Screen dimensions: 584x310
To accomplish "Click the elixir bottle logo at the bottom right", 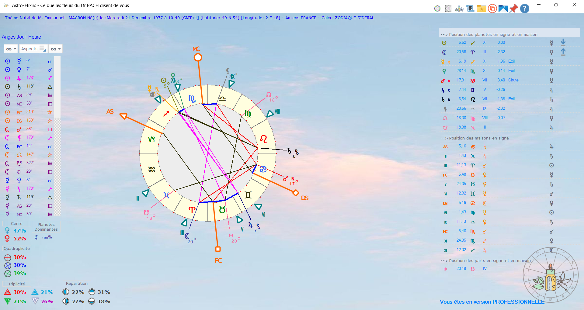I will coord(551,276).
